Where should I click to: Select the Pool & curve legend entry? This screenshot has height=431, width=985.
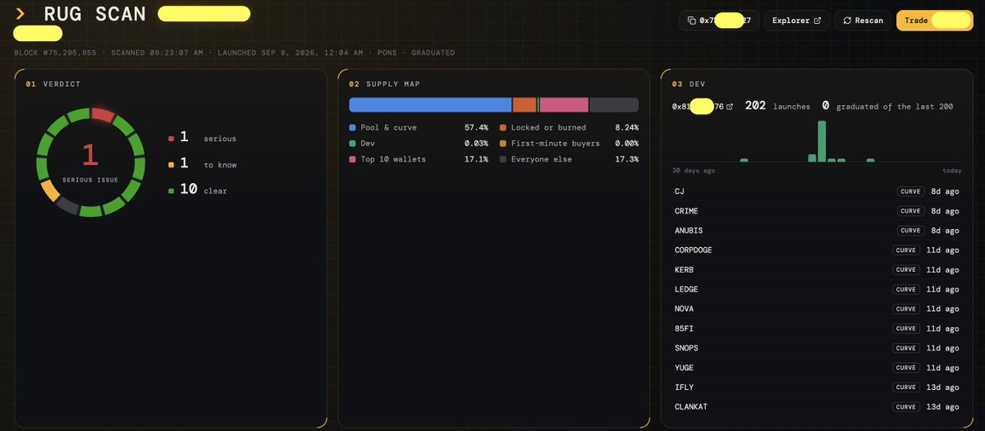(419, 128)
